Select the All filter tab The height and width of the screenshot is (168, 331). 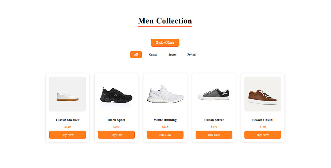coord(136,55)
